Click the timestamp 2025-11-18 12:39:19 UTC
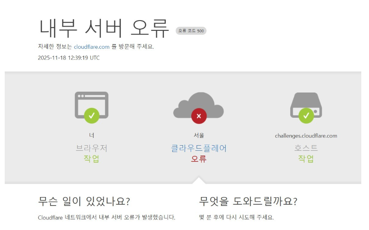369x230 pixels. [x=69, y=58]
